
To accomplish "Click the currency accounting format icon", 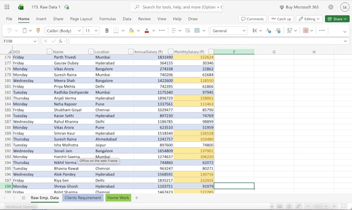I will (x=255, y=31).
